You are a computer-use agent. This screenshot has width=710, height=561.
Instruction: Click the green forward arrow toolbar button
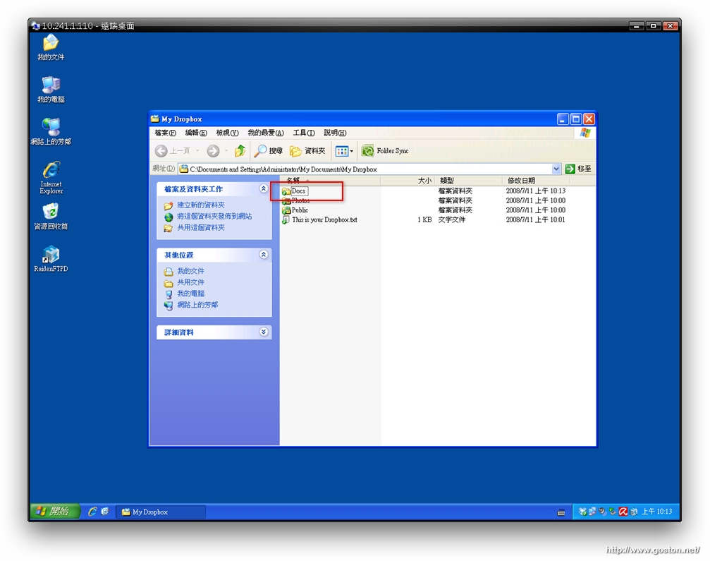[213, 151]
